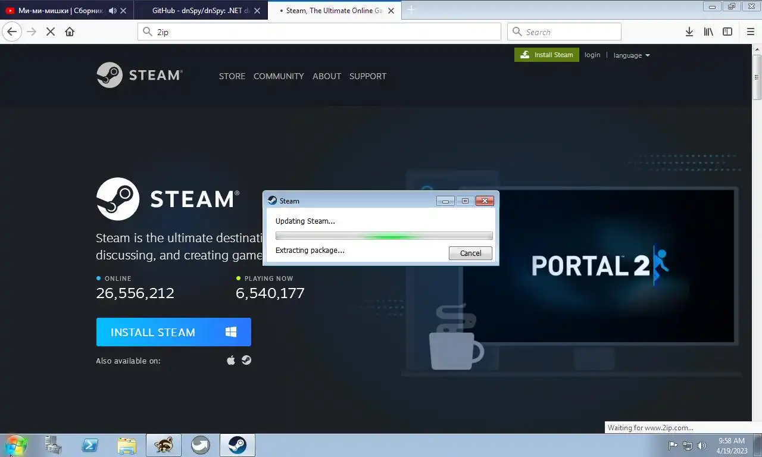Open the SUPPORT page link
Viewport: 762px width, 457px height.
point(368,76)
